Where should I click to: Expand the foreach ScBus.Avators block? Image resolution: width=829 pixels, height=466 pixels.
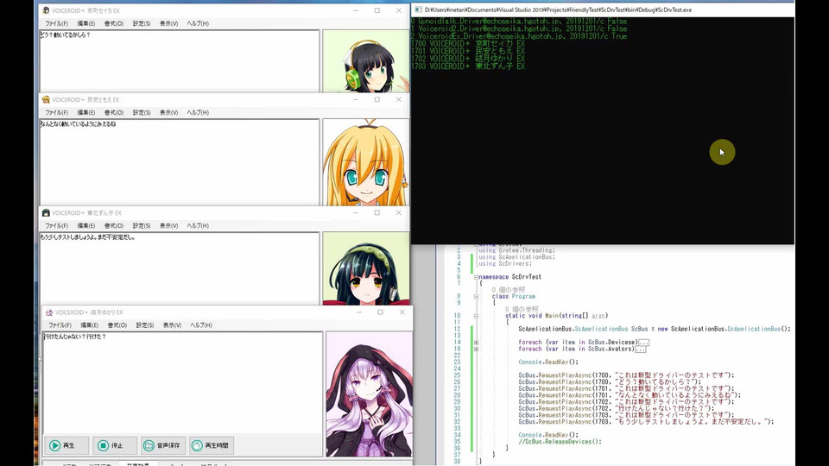(476, 349)
